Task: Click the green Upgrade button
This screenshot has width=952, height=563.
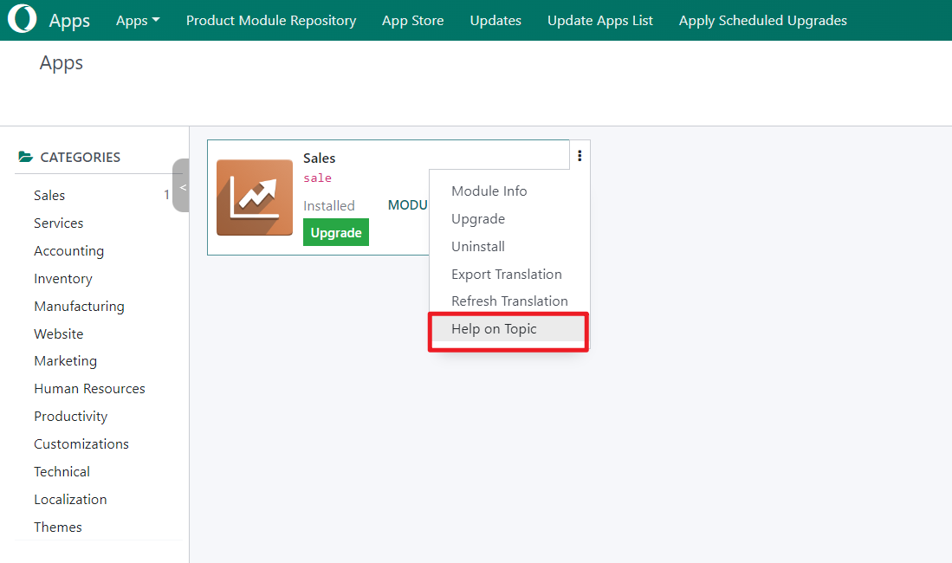Action: 336,233
